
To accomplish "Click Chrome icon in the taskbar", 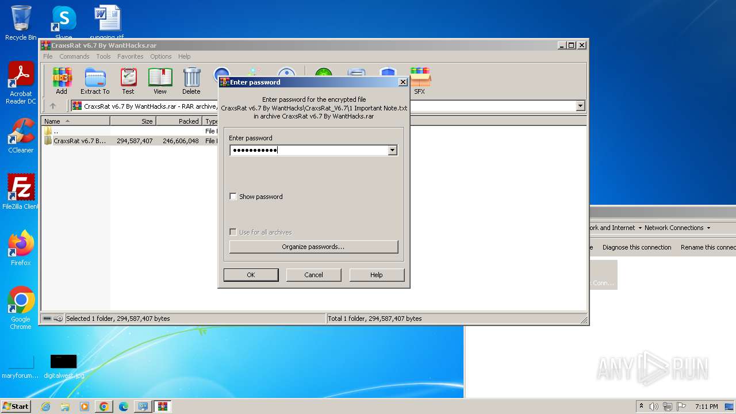I will 104,407.
